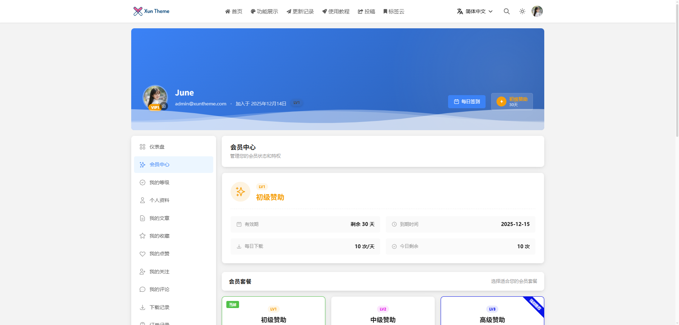The image size is (679, 325).
Task: Open 更新记录 from the top menu
Action: coord(300,11)
